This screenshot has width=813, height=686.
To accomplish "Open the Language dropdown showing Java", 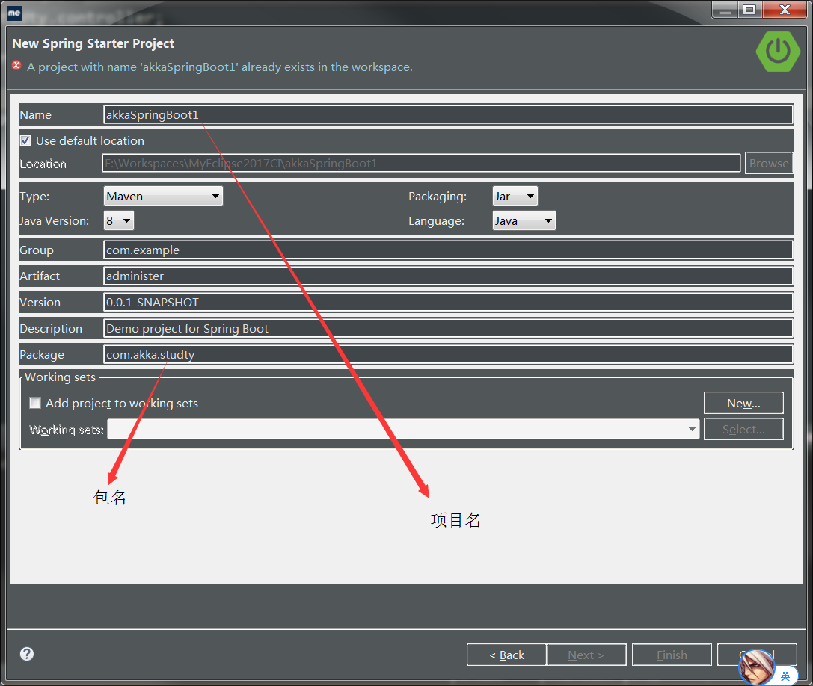I will click(524, 220).
